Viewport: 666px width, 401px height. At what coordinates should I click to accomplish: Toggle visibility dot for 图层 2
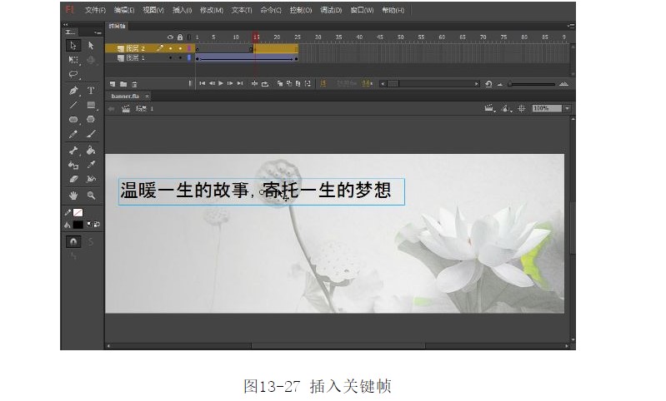pos(170,48)
